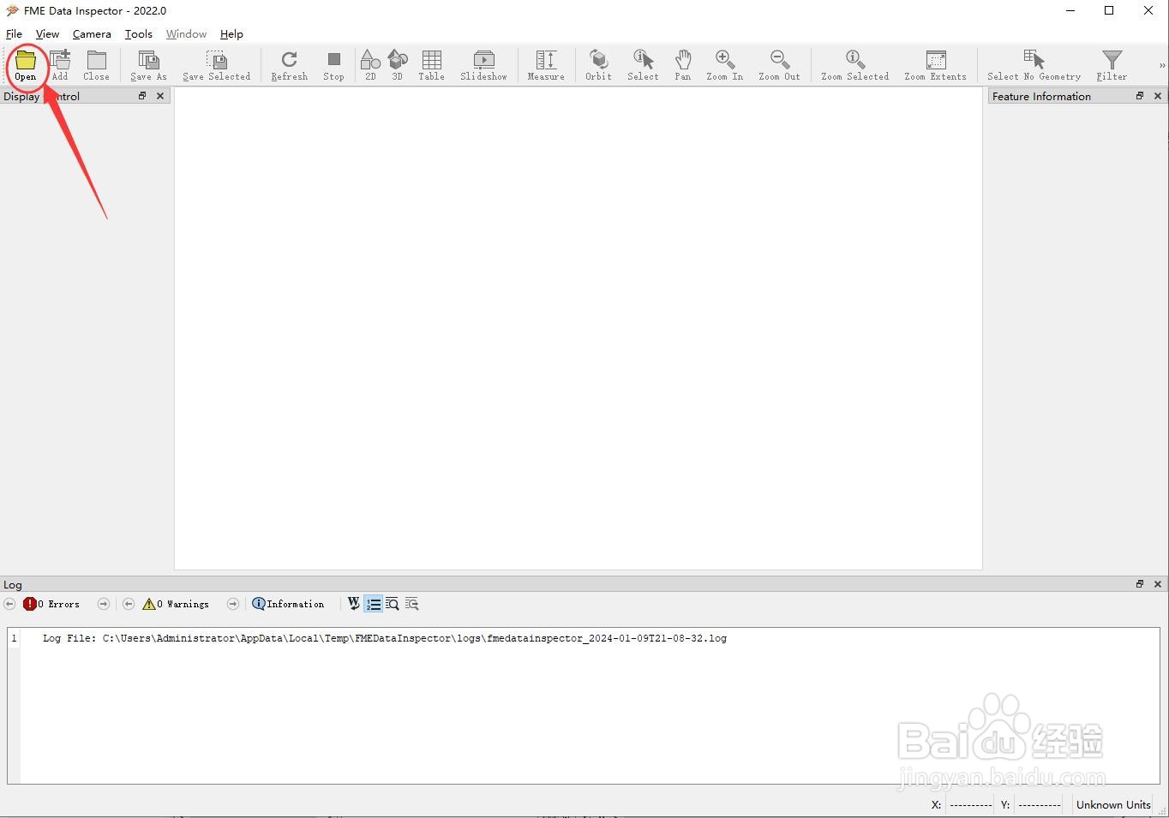Toggle the Information log filter
1169x818 pixels.
pos(288,604)
